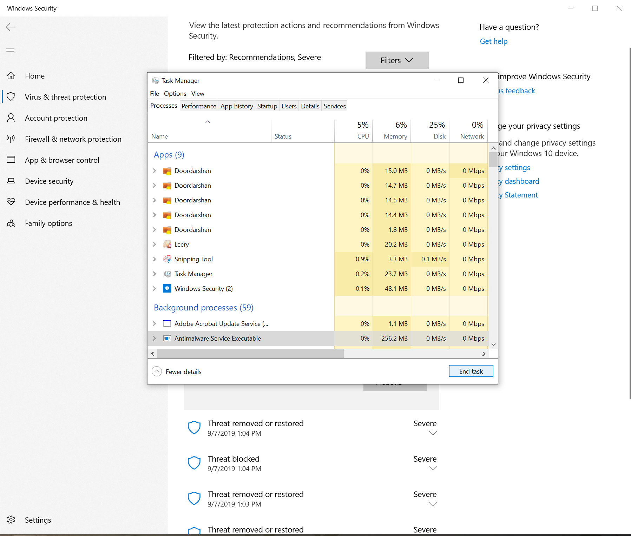The height and width of the screenshot is (536, 631).
Task: Sort processes by the CPU column header
Action: click(x=354, y=130)
